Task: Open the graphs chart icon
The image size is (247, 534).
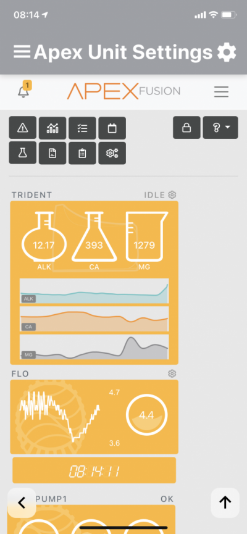Action: [52, 128]
